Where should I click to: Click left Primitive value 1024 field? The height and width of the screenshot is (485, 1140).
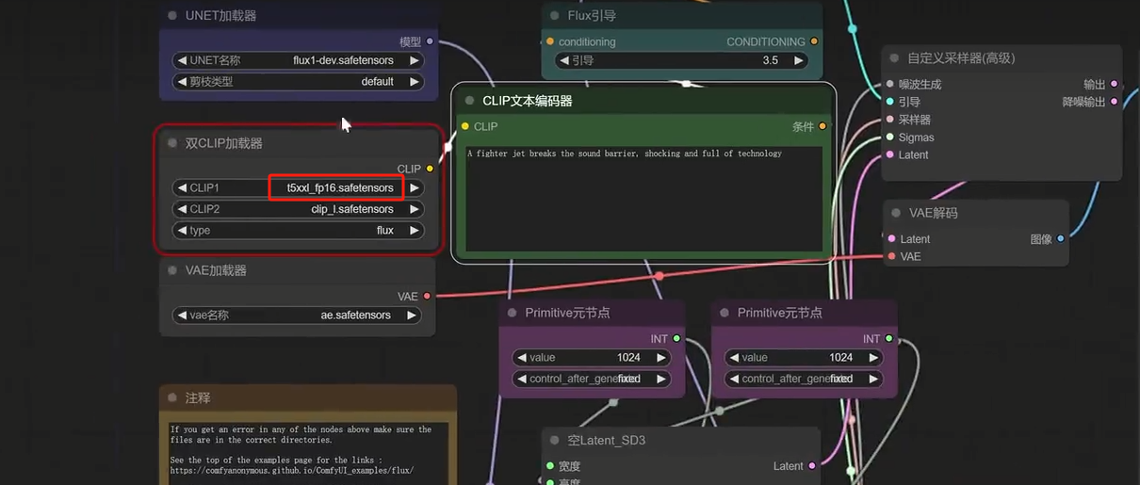(592, 358)
